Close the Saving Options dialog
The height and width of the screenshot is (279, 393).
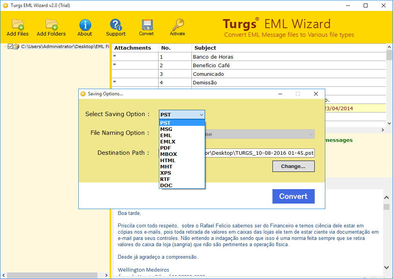(x=316, y=94)
